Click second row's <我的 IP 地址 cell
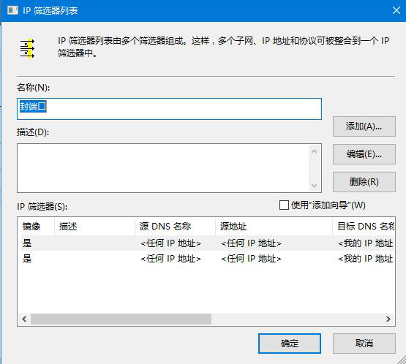 tap(366, 259)
